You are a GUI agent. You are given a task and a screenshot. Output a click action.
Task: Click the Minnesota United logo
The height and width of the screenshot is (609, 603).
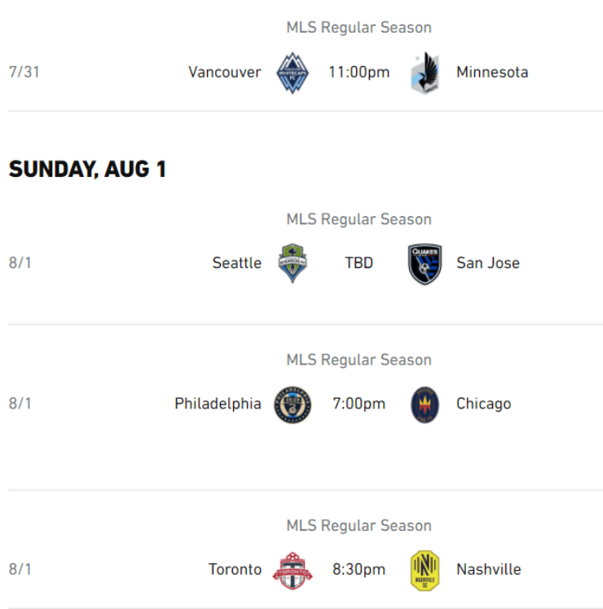pos(425,73)
